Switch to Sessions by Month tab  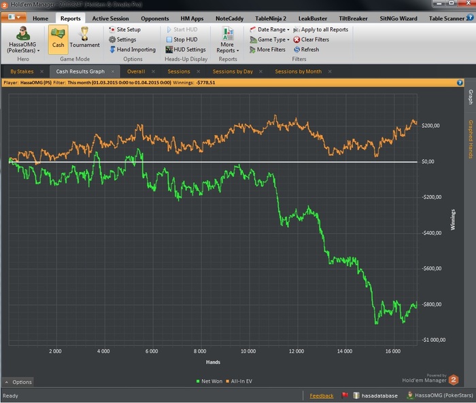click(x=298, y=71)
